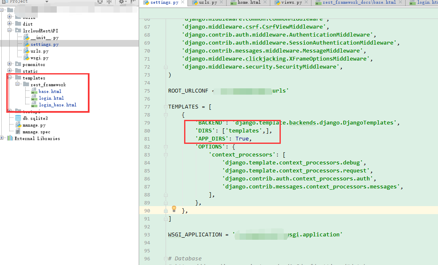The height and width of the screenshot is (265, 438).
Task: Click the Python icon of wsgi.py
Action: (x=26, y=58)
